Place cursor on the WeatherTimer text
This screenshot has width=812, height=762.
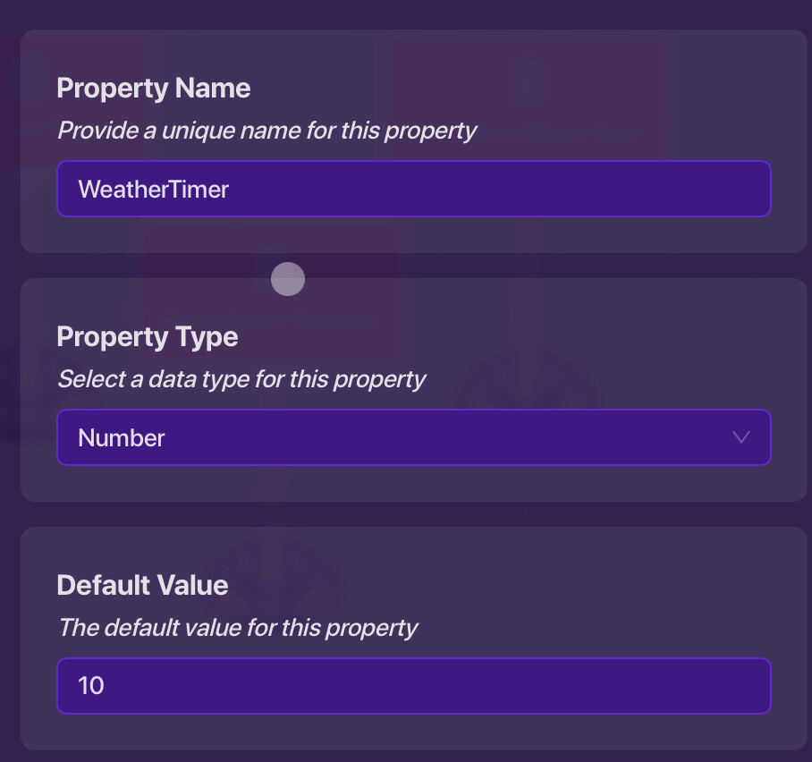[153, 189]
